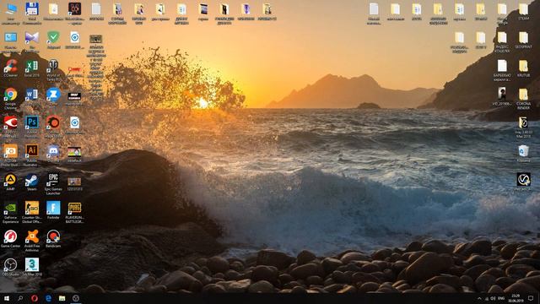
Task: Open the Adguard shortcut
Action: tap(53, 37)
